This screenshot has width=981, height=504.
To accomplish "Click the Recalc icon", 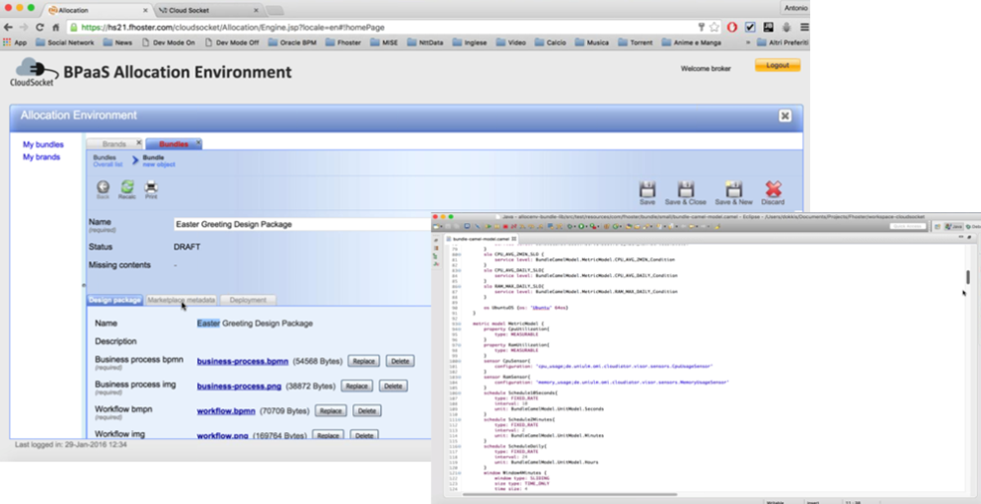I will point(126,186).
